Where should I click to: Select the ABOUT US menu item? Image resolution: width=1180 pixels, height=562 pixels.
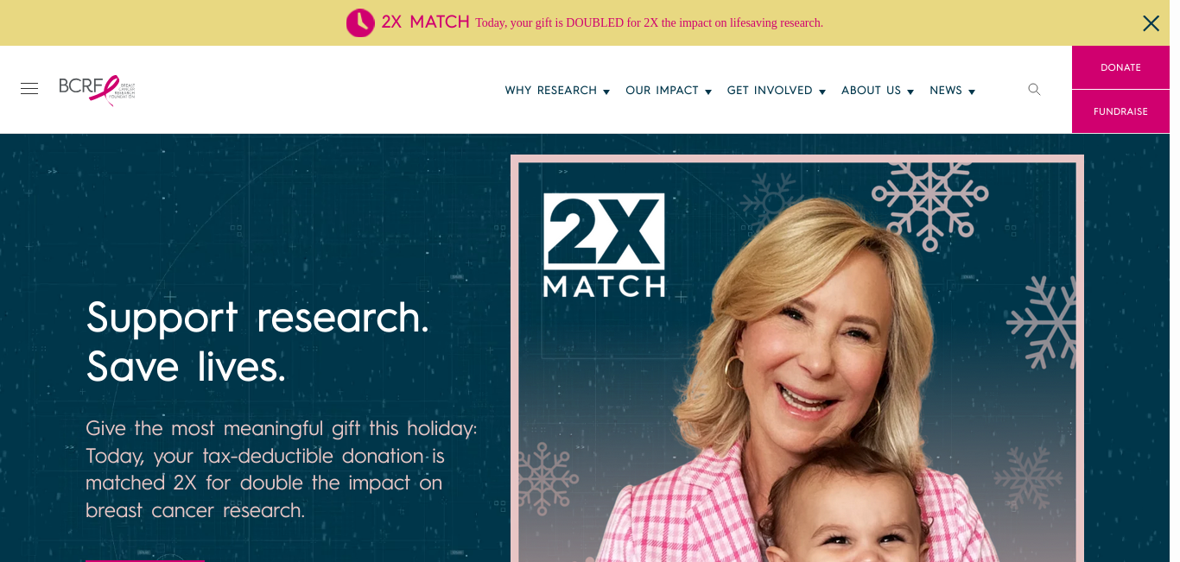tap(871, 91)
